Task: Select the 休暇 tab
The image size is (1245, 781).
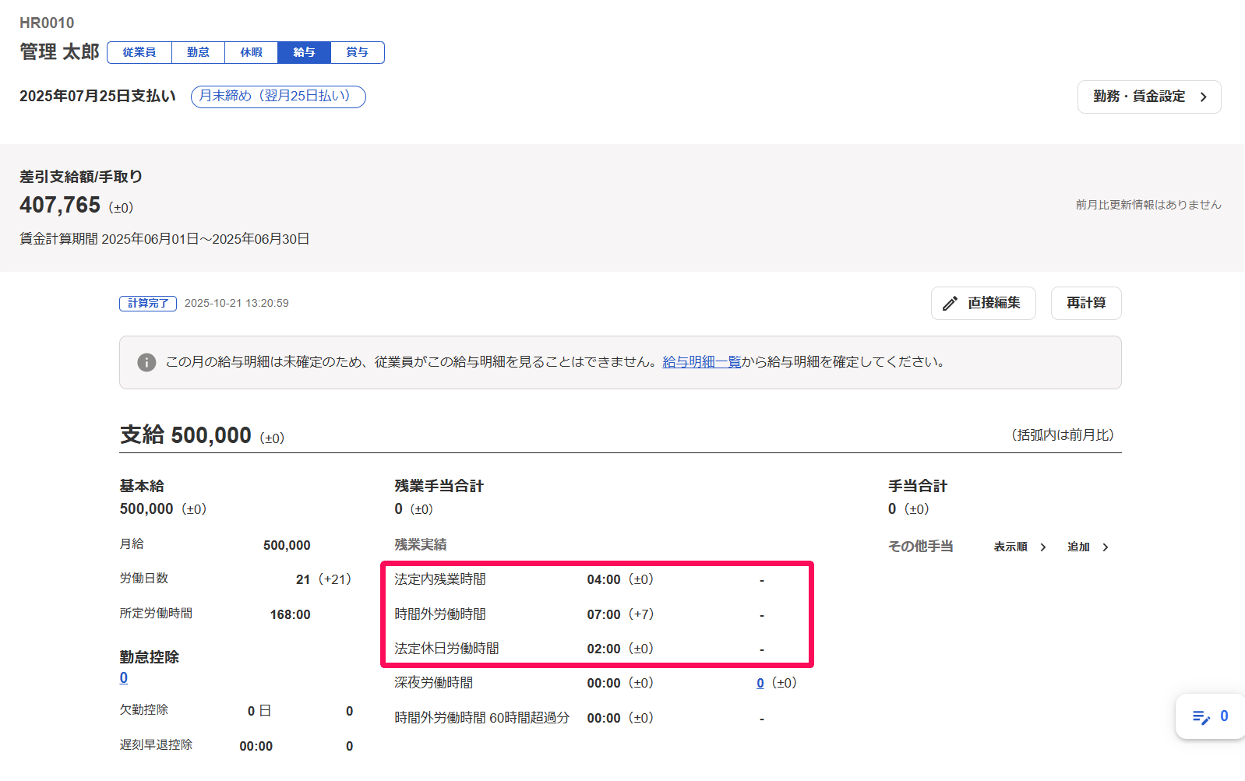Action: coord(251,52)
